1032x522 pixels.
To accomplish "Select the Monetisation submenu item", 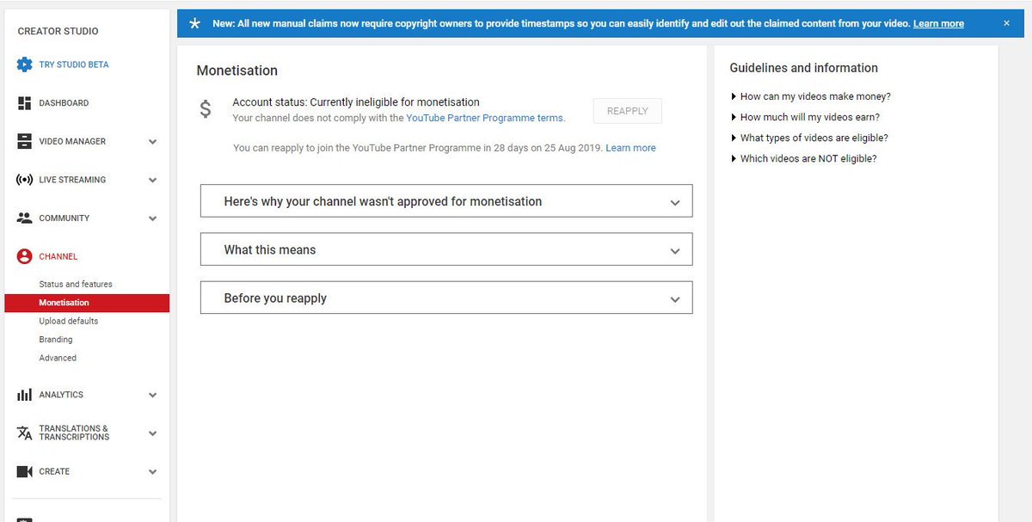I will tap(87, 303).
